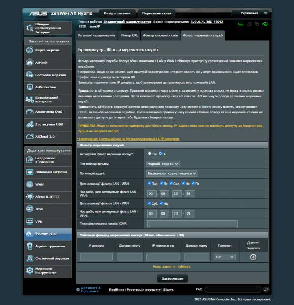Screen dimensions: 294x305
Task: Open the firmware version link
Action: 207,22
